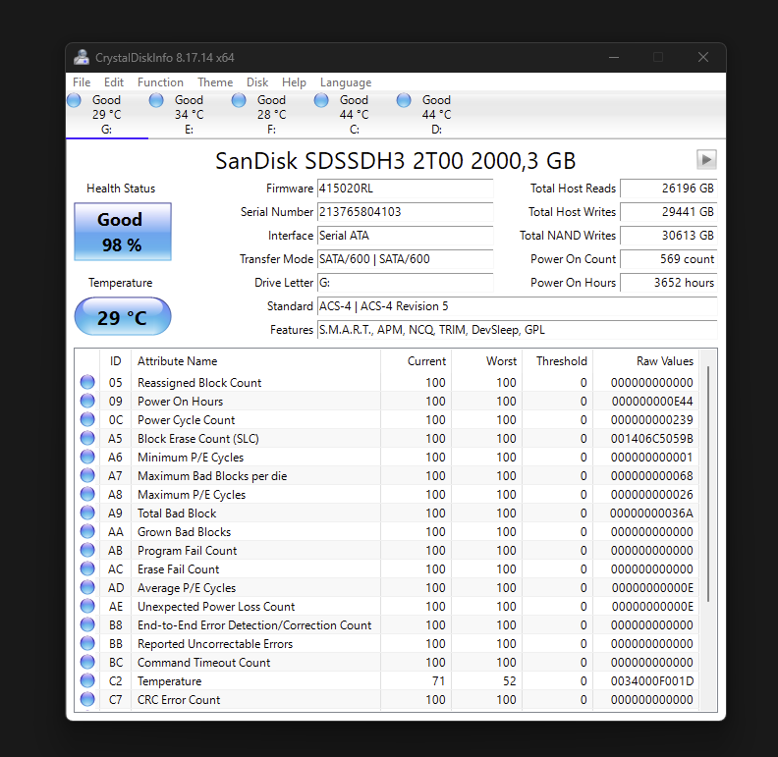
Task: Open the Edit menu
Action: tap(114, 82)
